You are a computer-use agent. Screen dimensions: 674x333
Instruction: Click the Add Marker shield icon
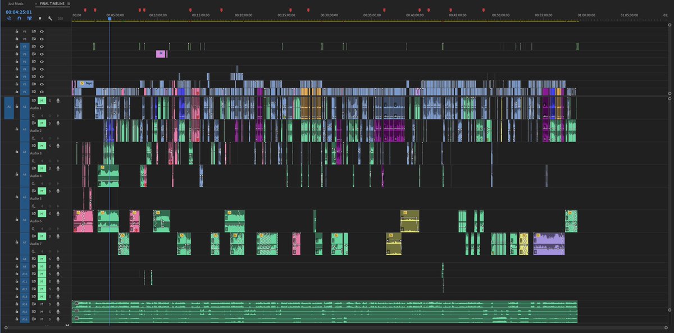coord(40,18)
